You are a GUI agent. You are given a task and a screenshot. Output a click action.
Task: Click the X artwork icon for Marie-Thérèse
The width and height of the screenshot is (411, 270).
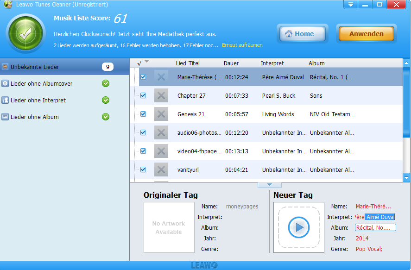point(161,77)
